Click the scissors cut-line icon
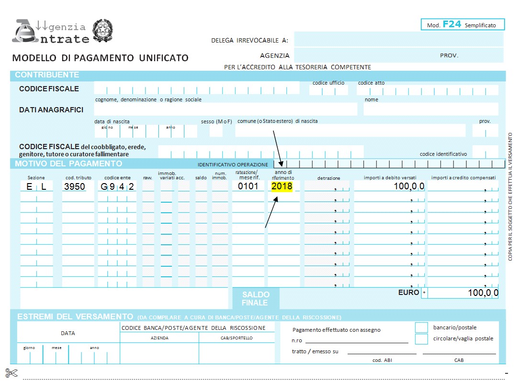Image resolution: width=519 pixels, height=381 pixels. [11, 372]
